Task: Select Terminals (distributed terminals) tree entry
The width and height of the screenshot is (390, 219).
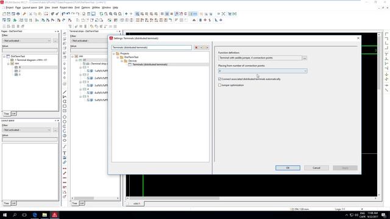Action: tap(150, 64)
